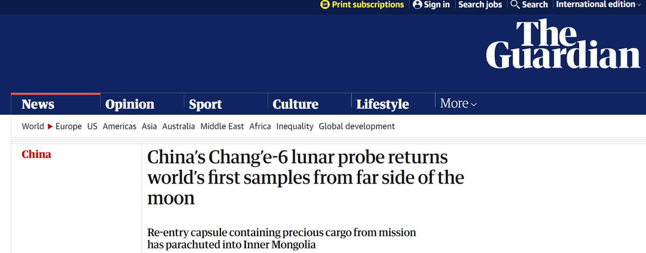
Task: Click the Sign in profile icon
Action: [418, 4]
